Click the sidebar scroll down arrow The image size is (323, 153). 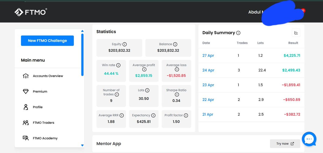tap(82, 145)
